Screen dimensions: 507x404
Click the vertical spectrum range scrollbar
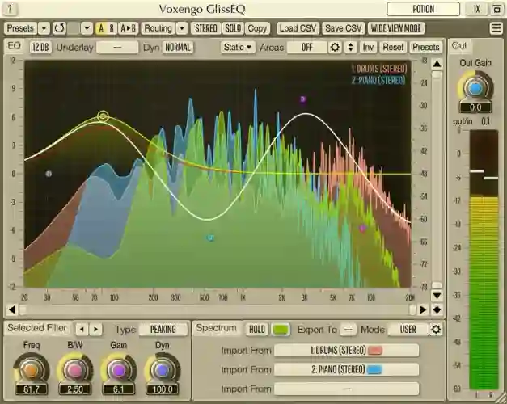(x=437, y=179)
